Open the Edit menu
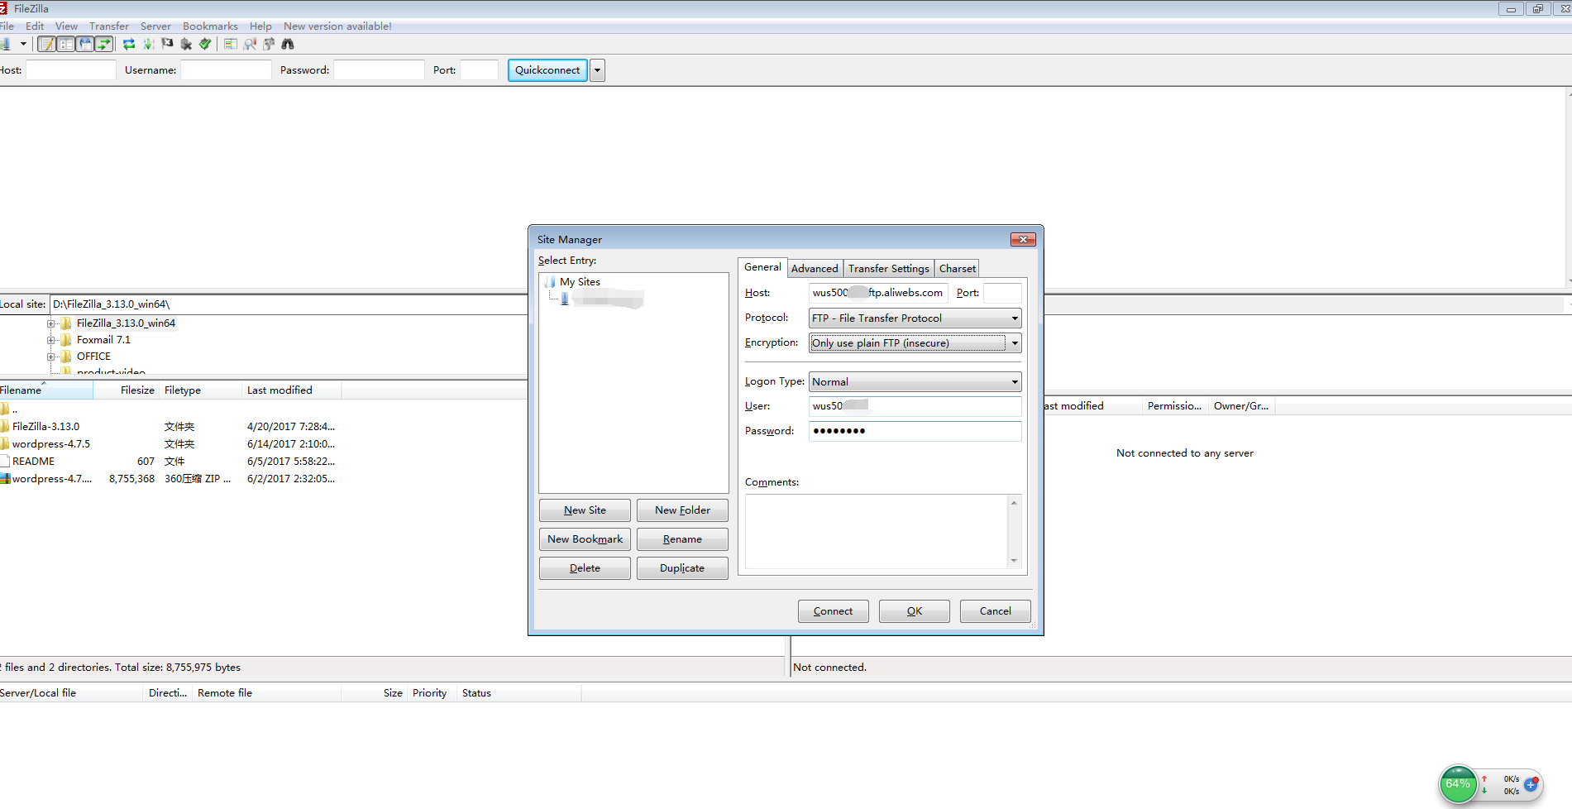1572x809 pixels. (35, 26)
